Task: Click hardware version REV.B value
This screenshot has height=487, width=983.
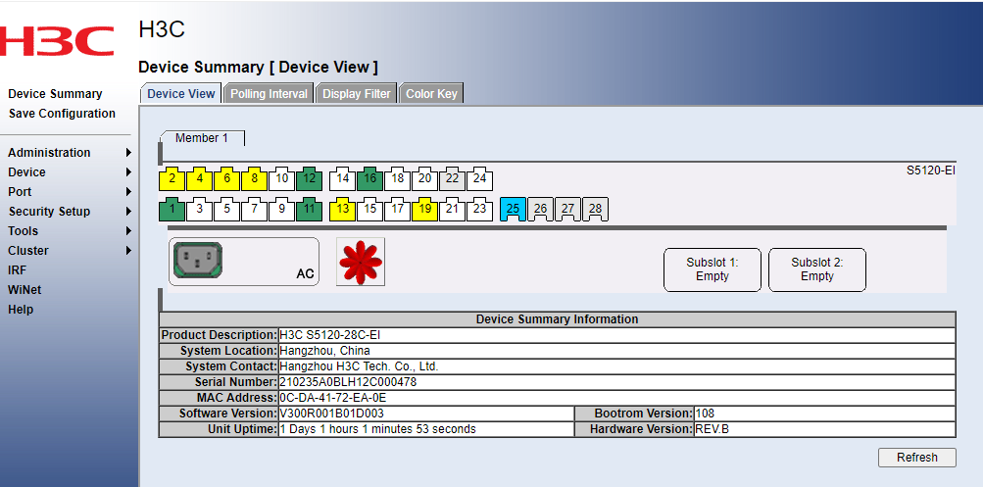Action: tap(713, 429)
